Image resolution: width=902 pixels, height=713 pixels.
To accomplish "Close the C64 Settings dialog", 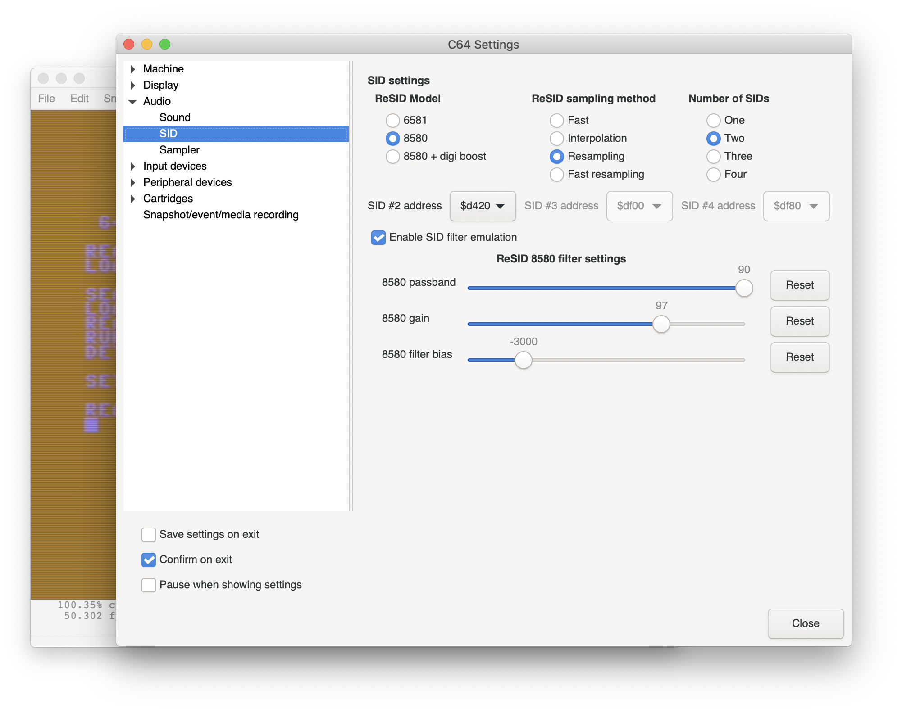I will pyautogui.click(x=806, y=624).
